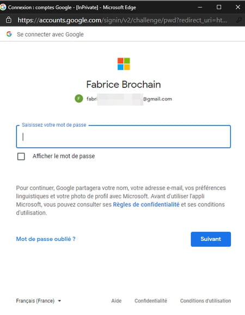This screenshot has width=245, height=315.
Task: Enable Afficher le mot de passe checkbox
Action: coord(21,156)
